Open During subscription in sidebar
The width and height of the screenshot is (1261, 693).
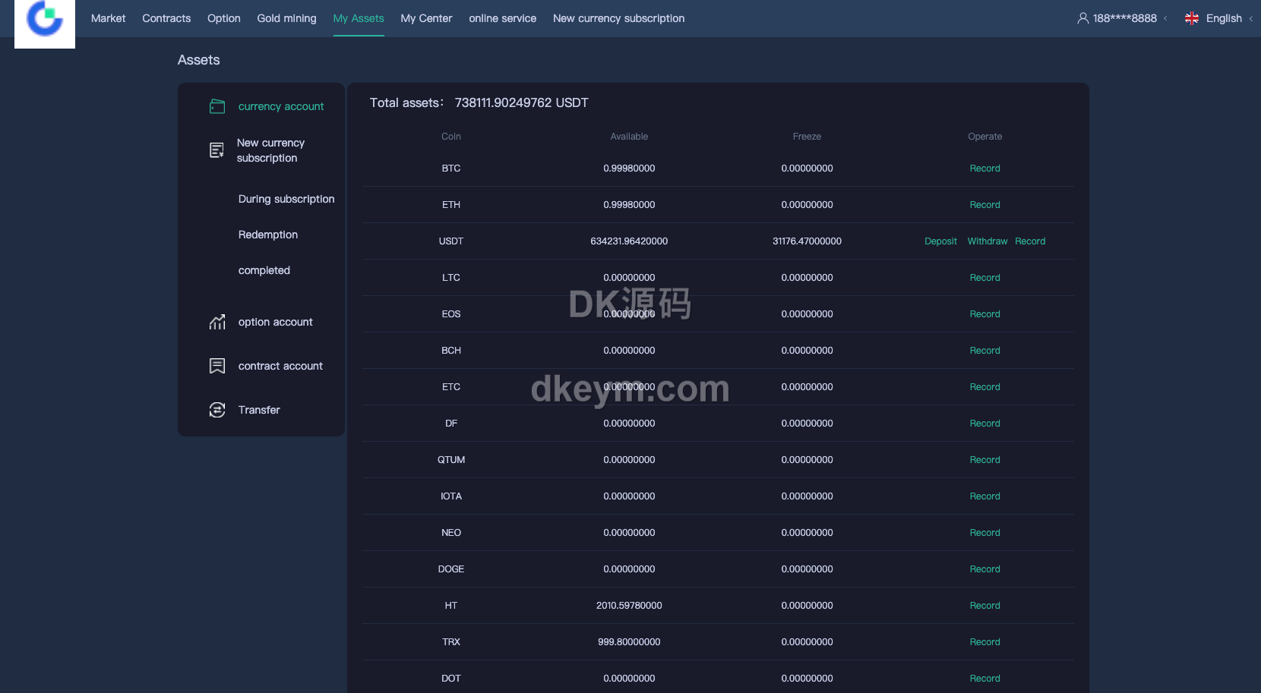pyautogui.click(x=286, y=199)
